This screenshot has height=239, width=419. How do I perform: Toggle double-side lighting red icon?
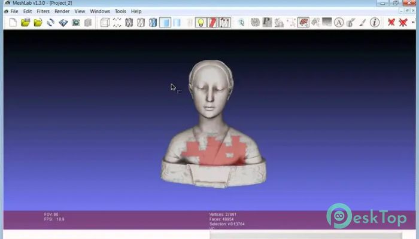[212, 23]
